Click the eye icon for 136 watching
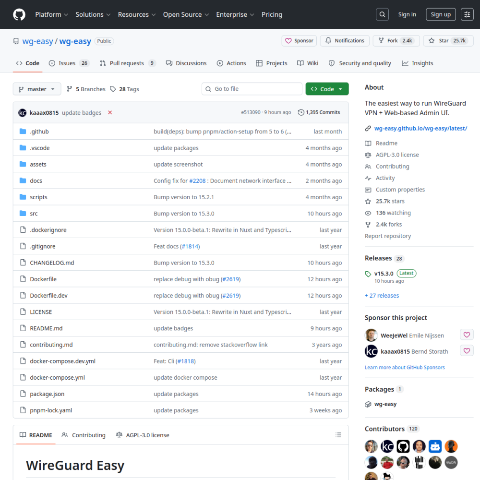 pyautogui.click(x=368, y=213)
